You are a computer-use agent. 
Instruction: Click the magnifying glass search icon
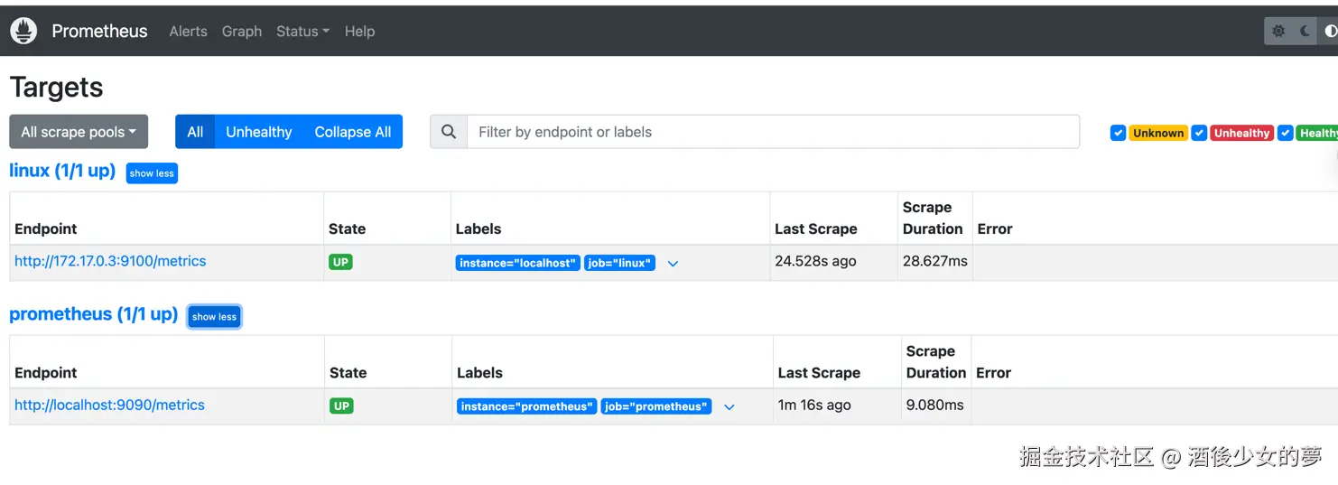click(x=449, y=132)
